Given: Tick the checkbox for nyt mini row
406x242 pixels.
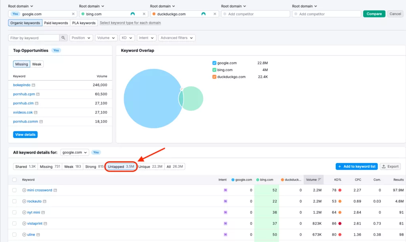Looking at the screenshot, I should [14, 212].
